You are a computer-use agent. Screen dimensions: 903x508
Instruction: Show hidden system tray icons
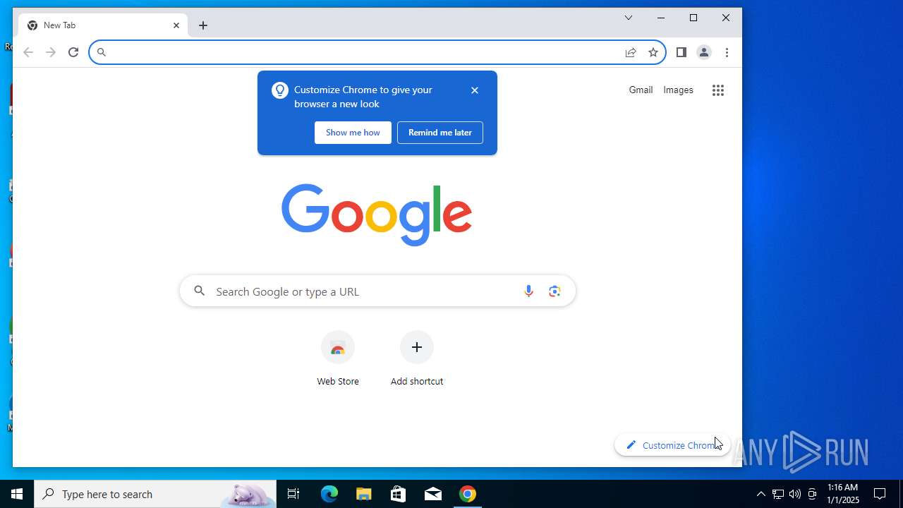pos(760,494)
